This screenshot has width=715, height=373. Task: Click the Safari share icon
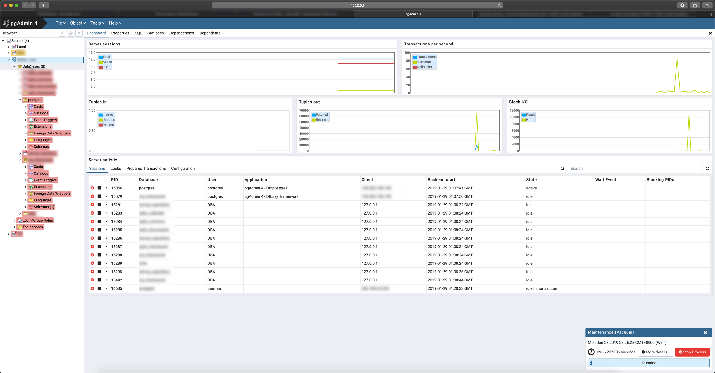(x=695, y=5)
